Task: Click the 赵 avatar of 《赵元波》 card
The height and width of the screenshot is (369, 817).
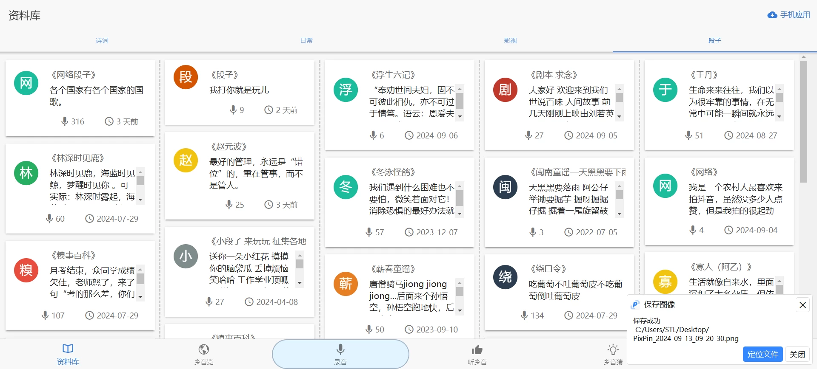Action: coord(186,160)
